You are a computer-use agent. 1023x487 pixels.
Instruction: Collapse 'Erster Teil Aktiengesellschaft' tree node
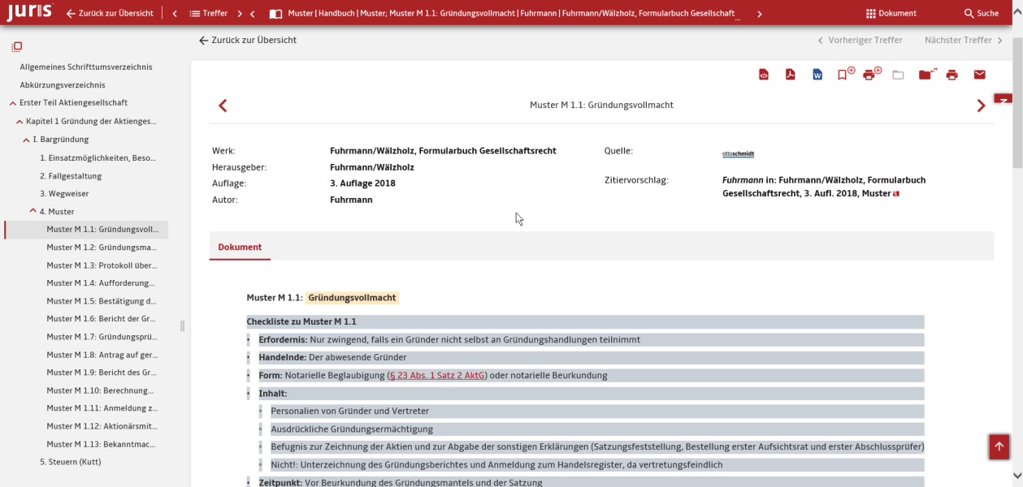click(x=12, y=103)
